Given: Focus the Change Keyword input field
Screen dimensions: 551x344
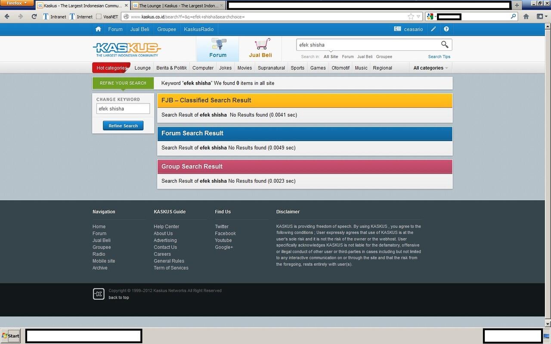Looking at the screenshot, I should pos(123,109).
